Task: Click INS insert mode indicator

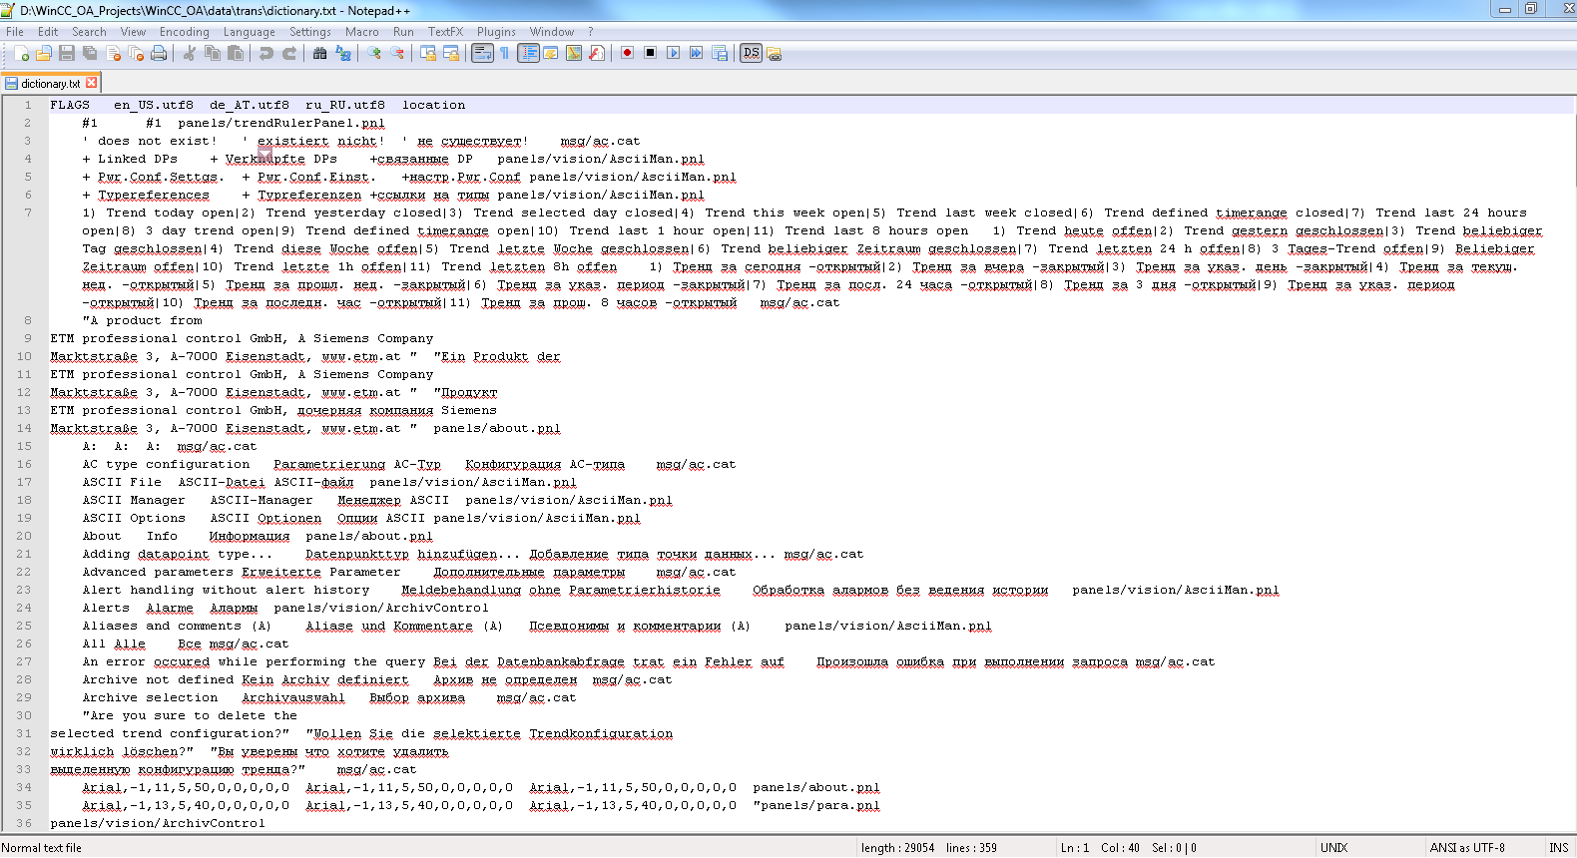Action: pyautogui.click(x=1559, y=848)
